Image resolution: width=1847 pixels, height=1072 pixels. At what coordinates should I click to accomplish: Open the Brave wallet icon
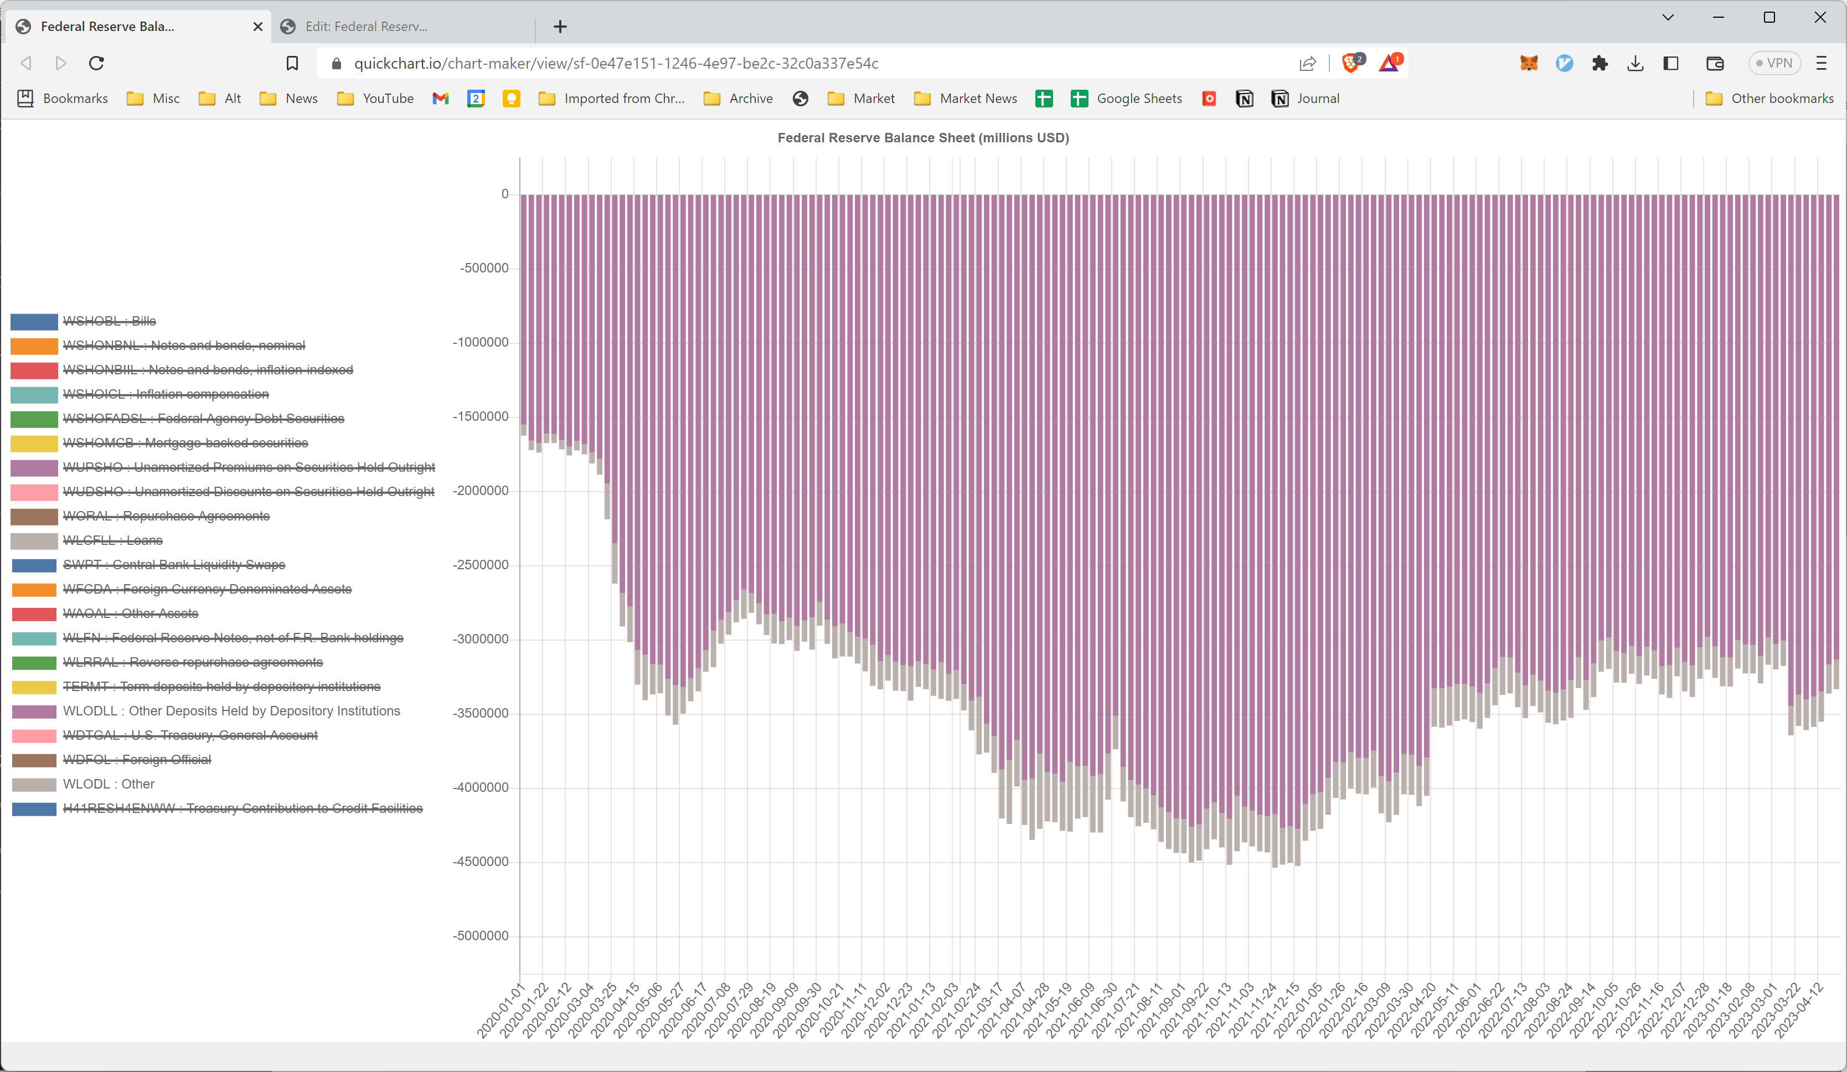pos(1714,63)
